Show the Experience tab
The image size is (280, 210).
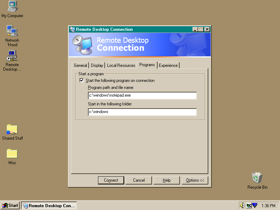(168, 65)
